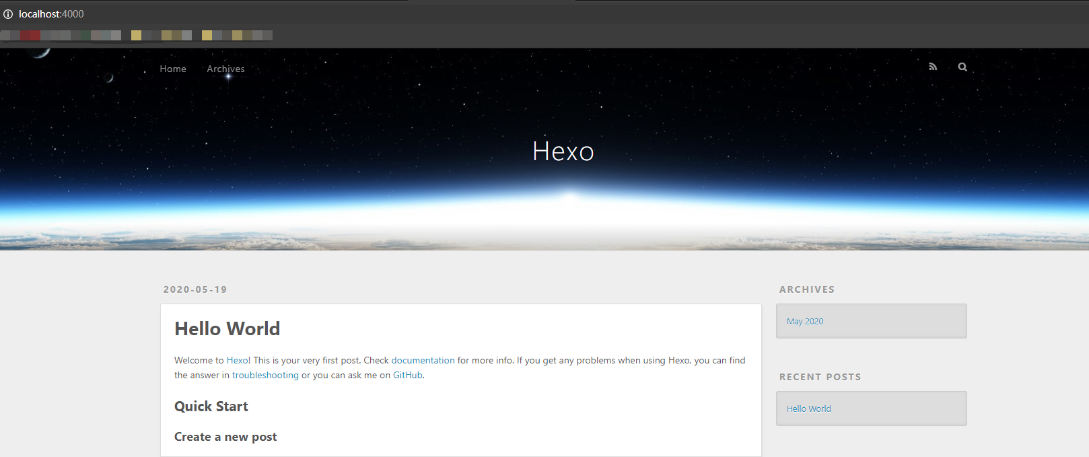Open the search magnifier icon
Screen dimensions: 1089x457
(x=962, y=67)
